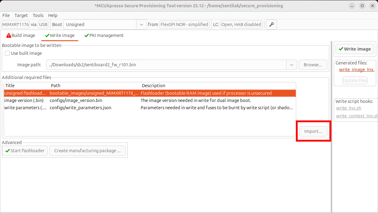Click the Start flashloader button
Screen dimensions: 378x213
25,151
